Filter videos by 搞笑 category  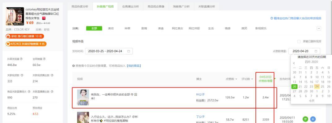[x=244, y=28]
